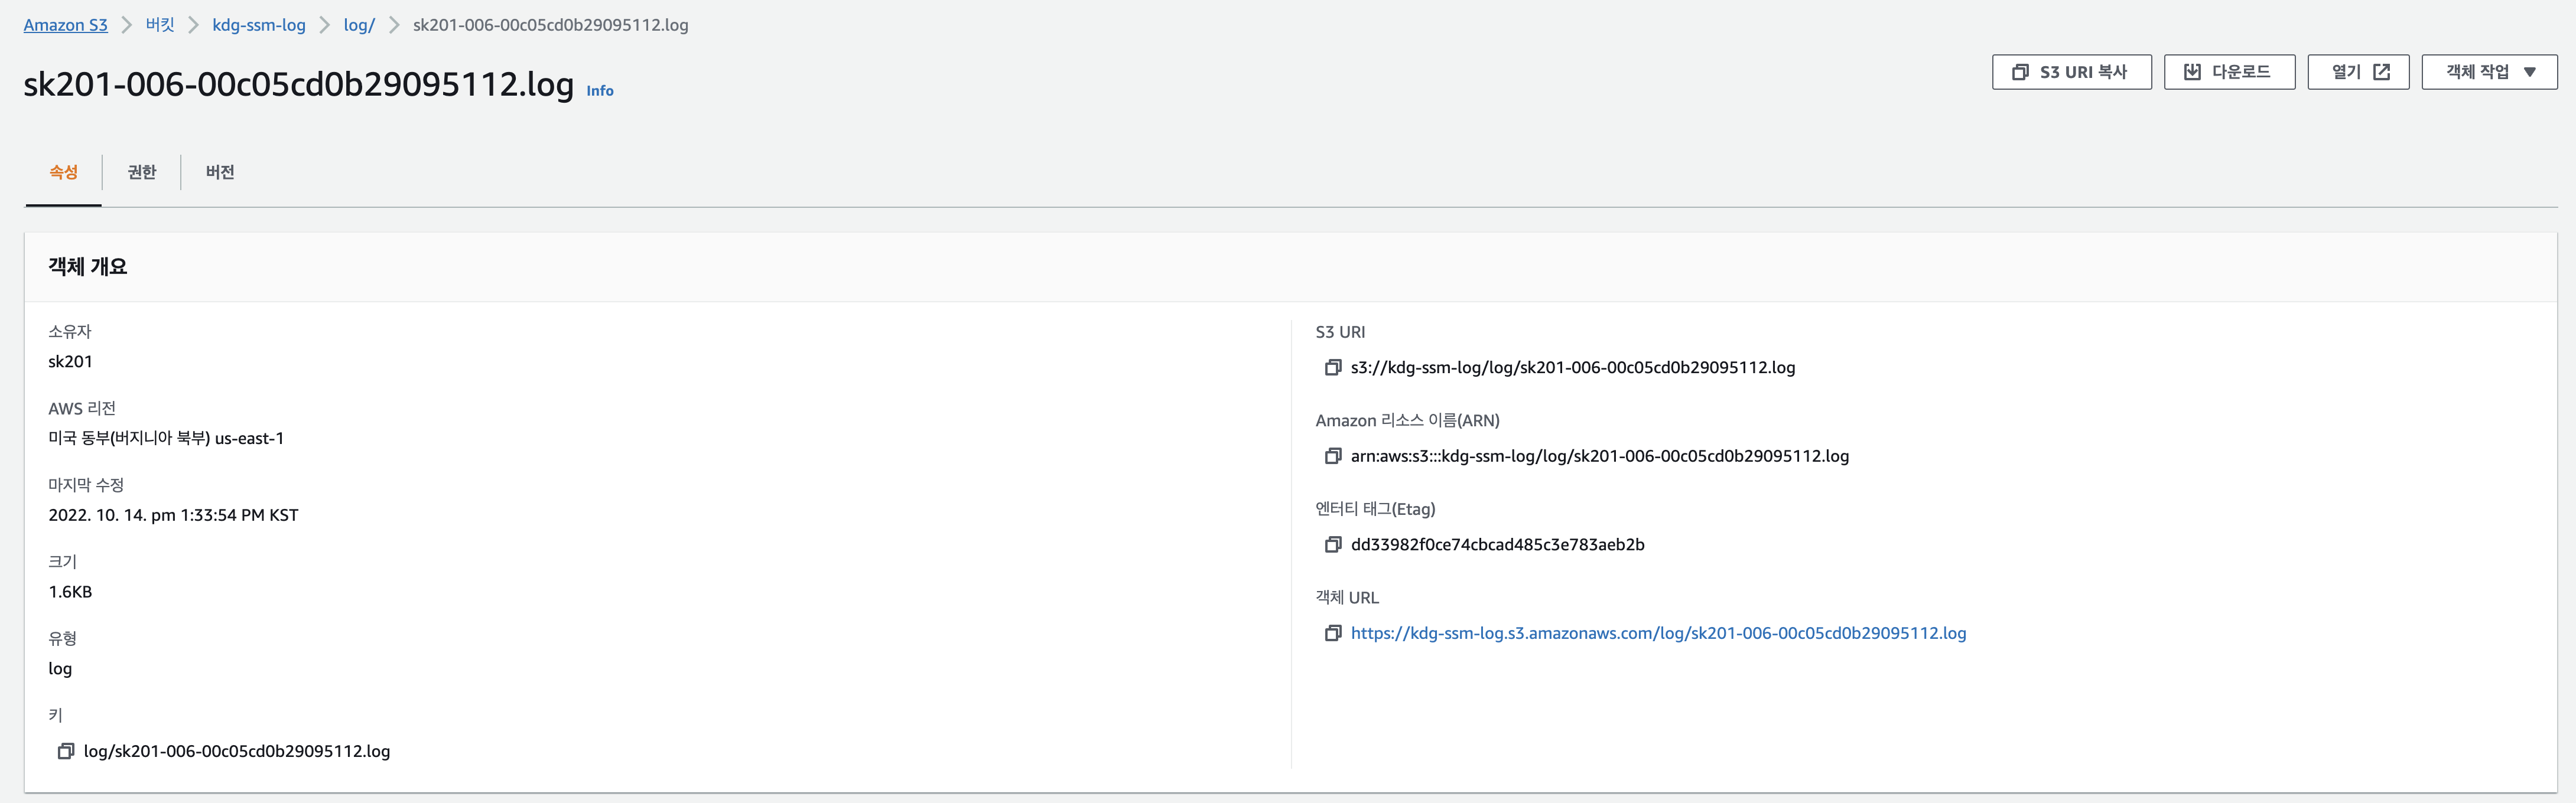This screenshot has width=2576, height=803.
Task: Copy the Etag value icon
Action: (x=1332, y=544)
